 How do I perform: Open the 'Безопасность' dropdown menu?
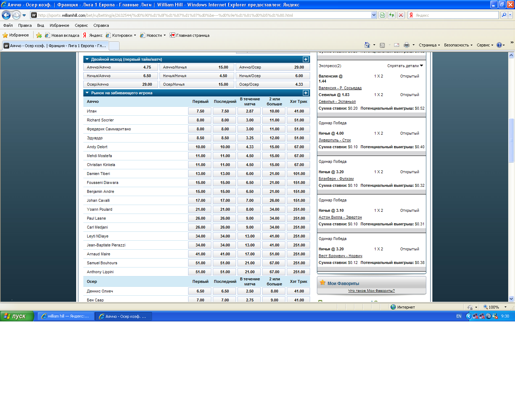[458, 45]
